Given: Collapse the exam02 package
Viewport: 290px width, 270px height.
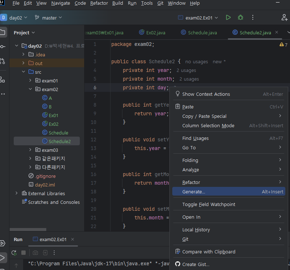Looking at the screenshot, I should tap(30, 89).
